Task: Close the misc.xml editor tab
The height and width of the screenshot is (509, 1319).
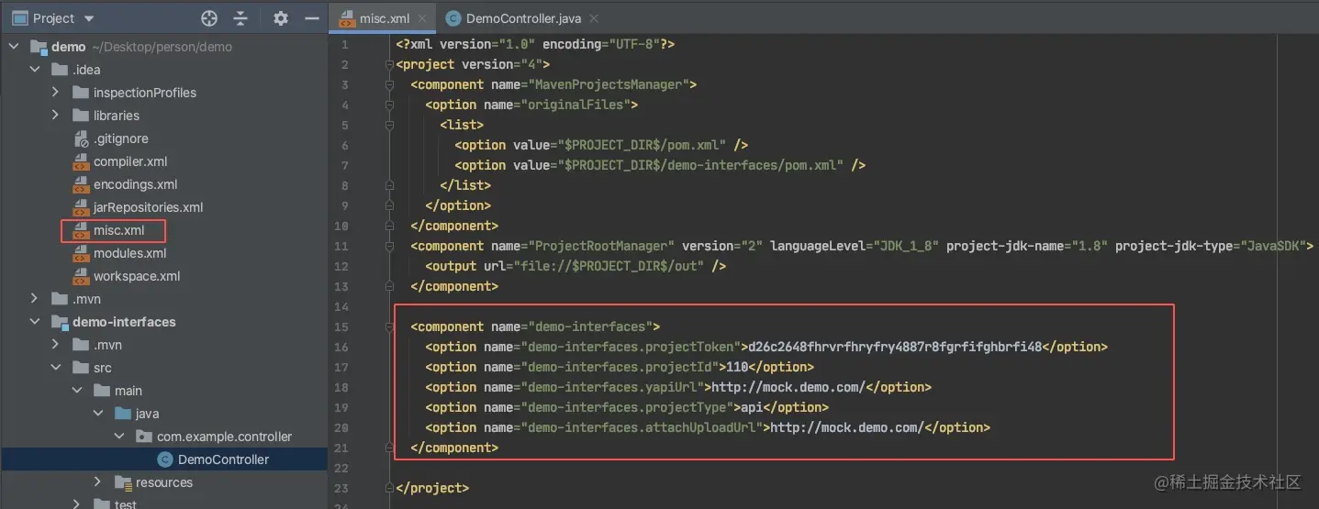Action: 422,18
